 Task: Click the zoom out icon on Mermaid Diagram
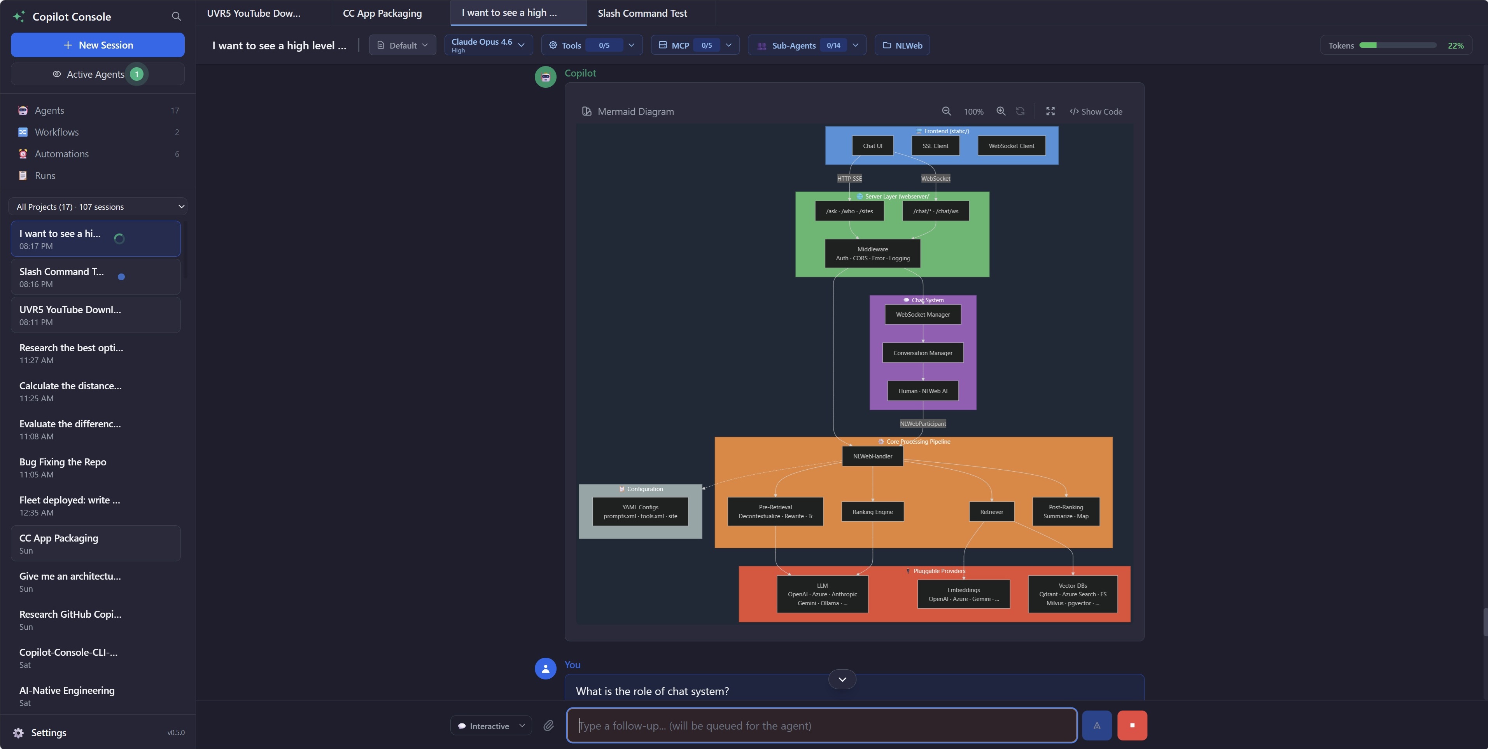pos(946,111)
